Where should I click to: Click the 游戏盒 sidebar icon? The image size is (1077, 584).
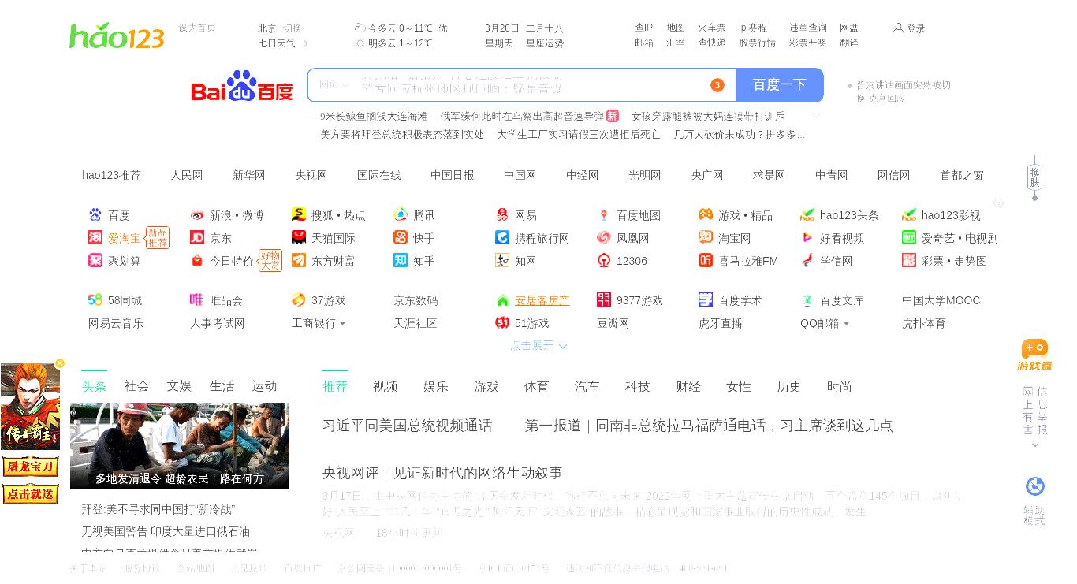1034,355
